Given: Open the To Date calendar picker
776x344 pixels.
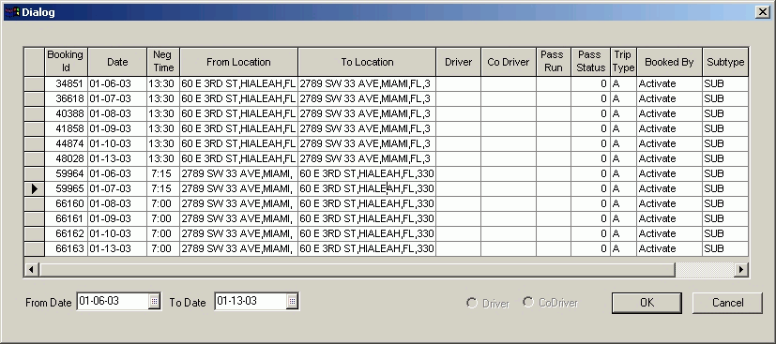Looking at the screenshot, I should coord(292,301).
